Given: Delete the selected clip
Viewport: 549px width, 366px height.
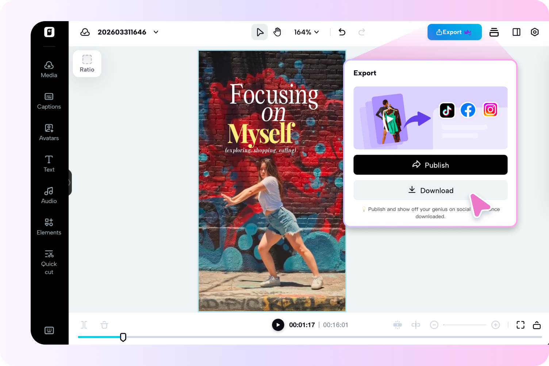Looking at the screenshot, I should (104, 325).
